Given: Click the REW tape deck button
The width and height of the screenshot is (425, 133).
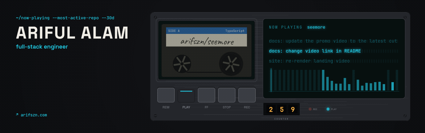Looking at the screenshot, I should coord(166,95).
